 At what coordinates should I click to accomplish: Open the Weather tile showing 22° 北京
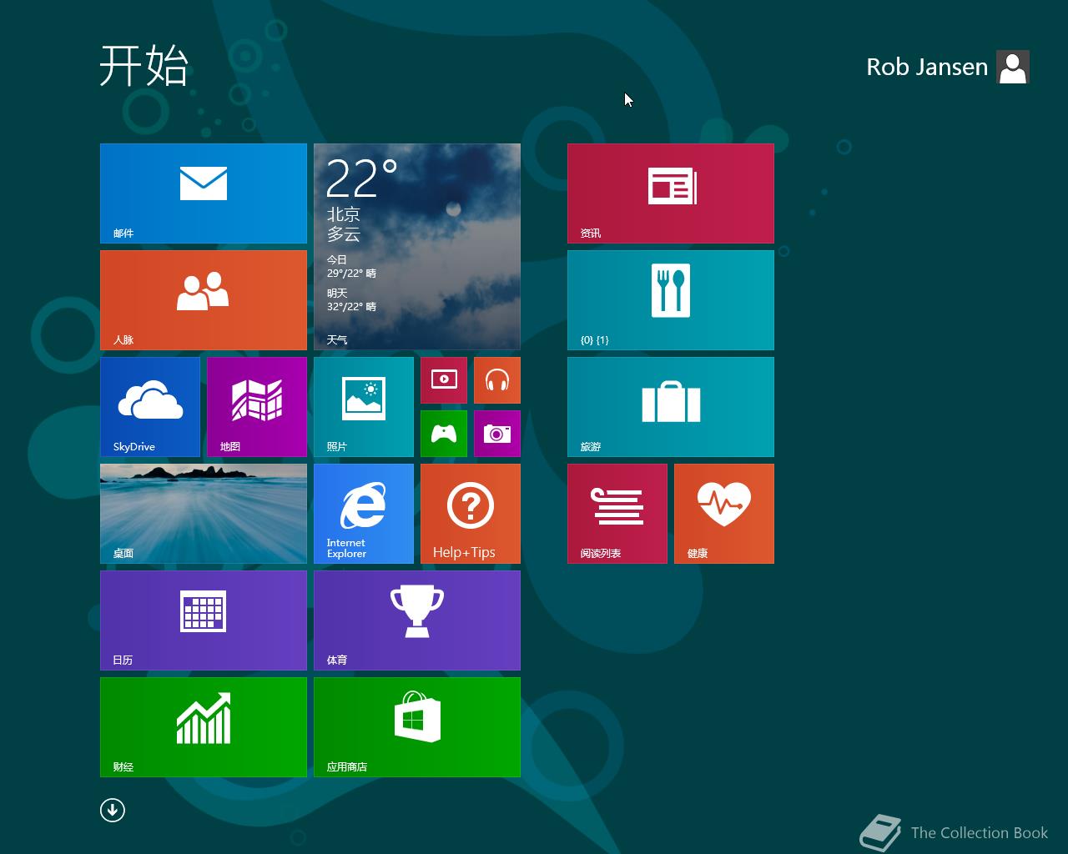tap(417, 247)
